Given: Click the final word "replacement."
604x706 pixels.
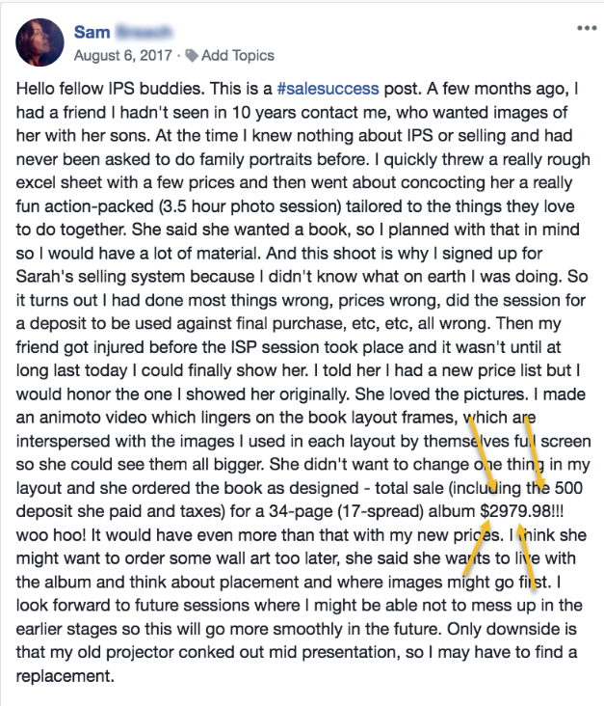Looking at the screenshot, I should [x=66, y=676].
